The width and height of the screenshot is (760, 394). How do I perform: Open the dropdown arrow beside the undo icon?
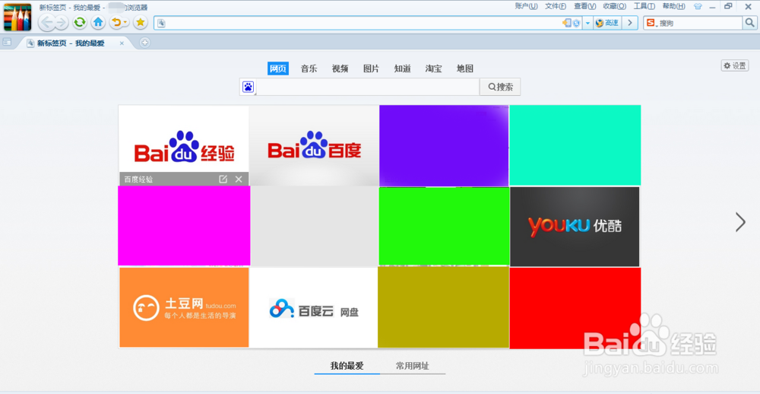pyautogui.click(x=125, y=22)
